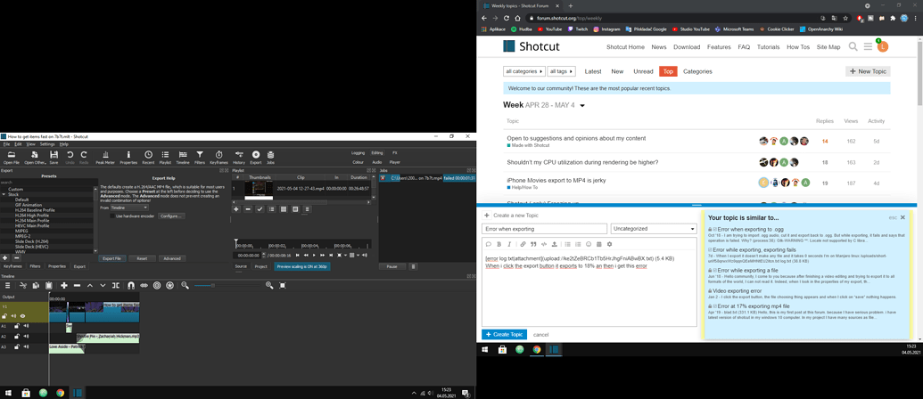Click playlist clip thumbnail
This screenshot has height=399, width=923.
tap(259, 189)
